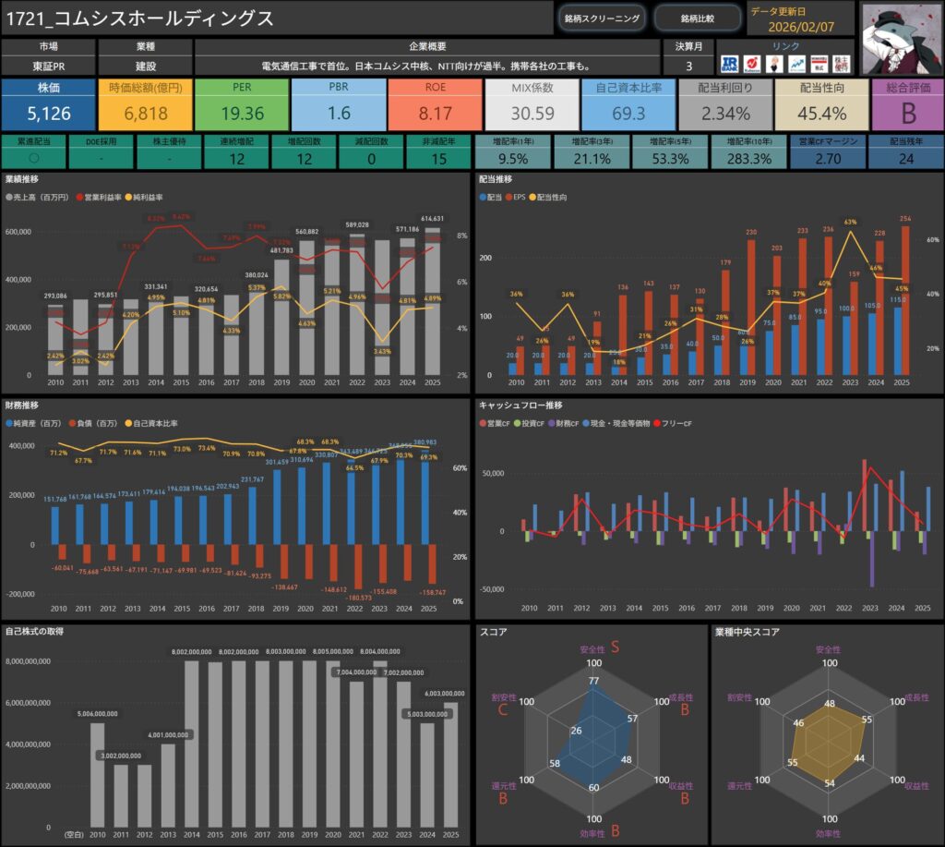This screenshot has height=847, width=945.
Task: Click the 2025 bar in 自己株式の取得 chart
Action: (x=452, y=766)
